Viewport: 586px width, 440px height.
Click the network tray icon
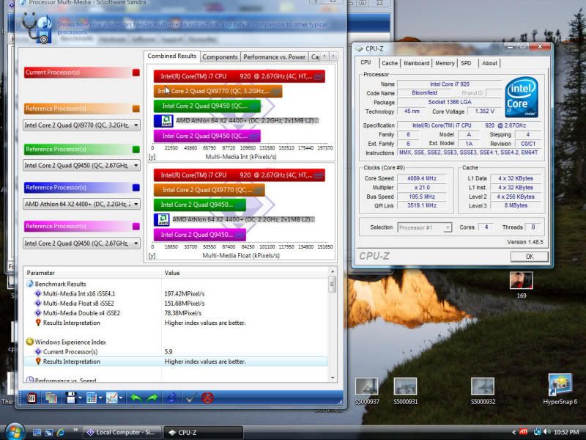coord(538,432)
